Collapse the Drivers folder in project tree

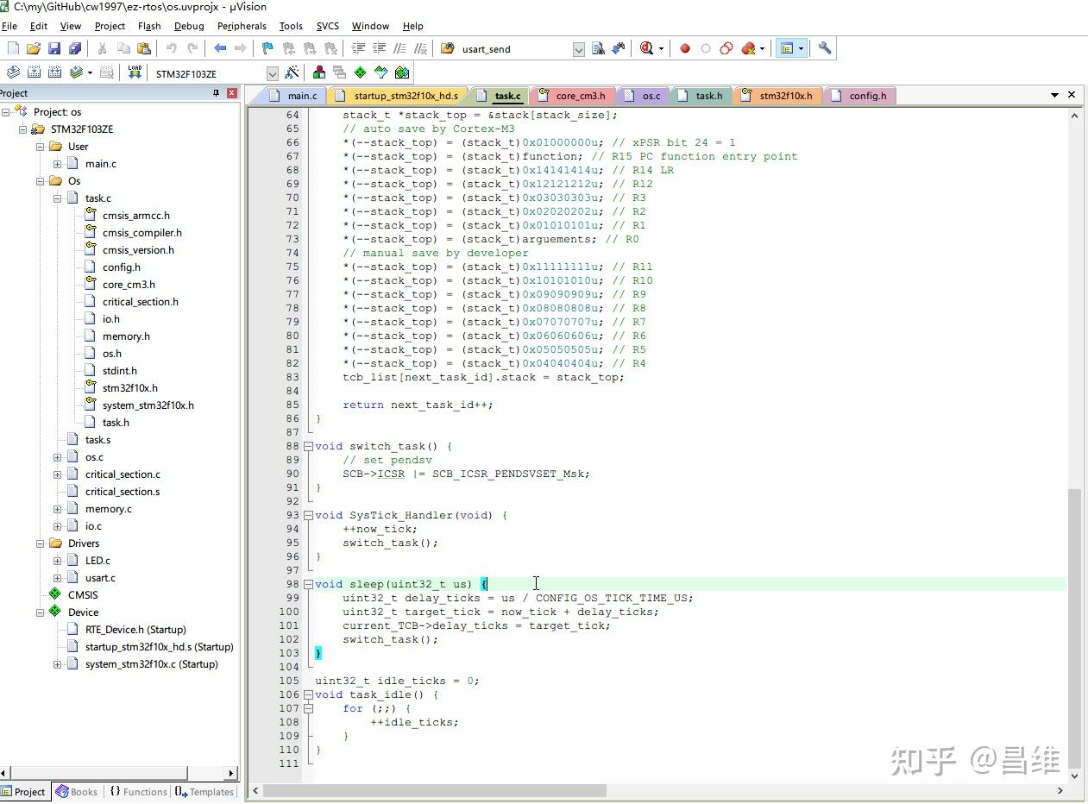point(41,543)
